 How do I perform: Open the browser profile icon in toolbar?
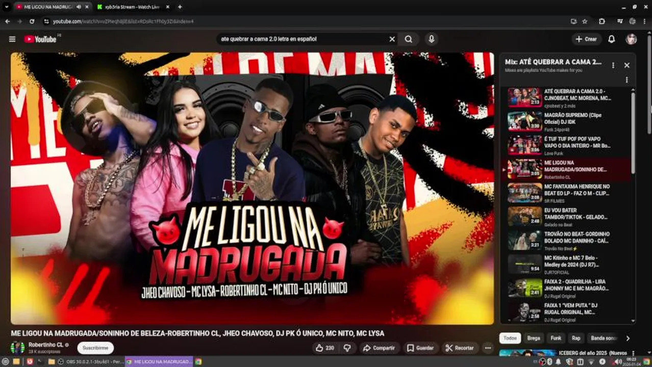[x=633, y=21]
